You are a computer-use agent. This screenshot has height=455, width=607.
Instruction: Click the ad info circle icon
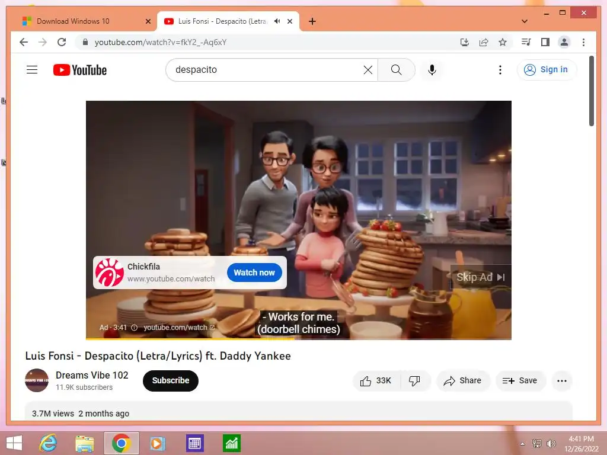pos(135,327)
